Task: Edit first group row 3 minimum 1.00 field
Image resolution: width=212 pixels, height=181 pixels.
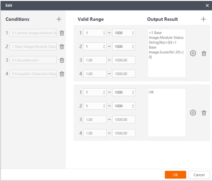Action: point(95,60)
